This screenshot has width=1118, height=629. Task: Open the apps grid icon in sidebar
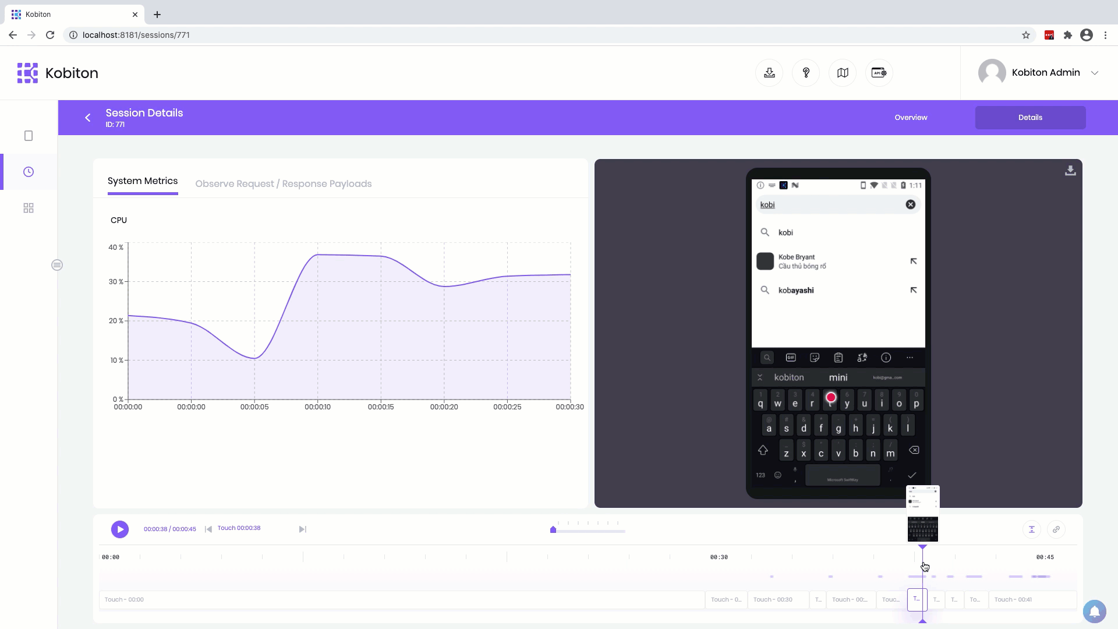[x=28, y=208]
